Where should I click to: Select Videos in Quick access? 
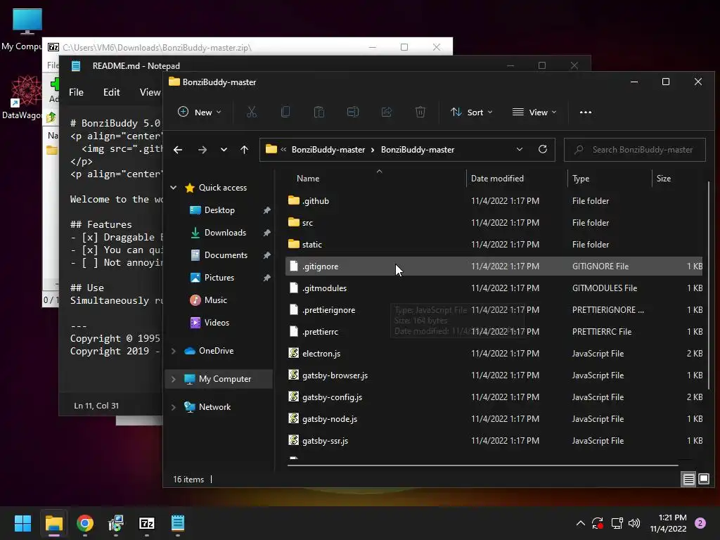(217, 322)
